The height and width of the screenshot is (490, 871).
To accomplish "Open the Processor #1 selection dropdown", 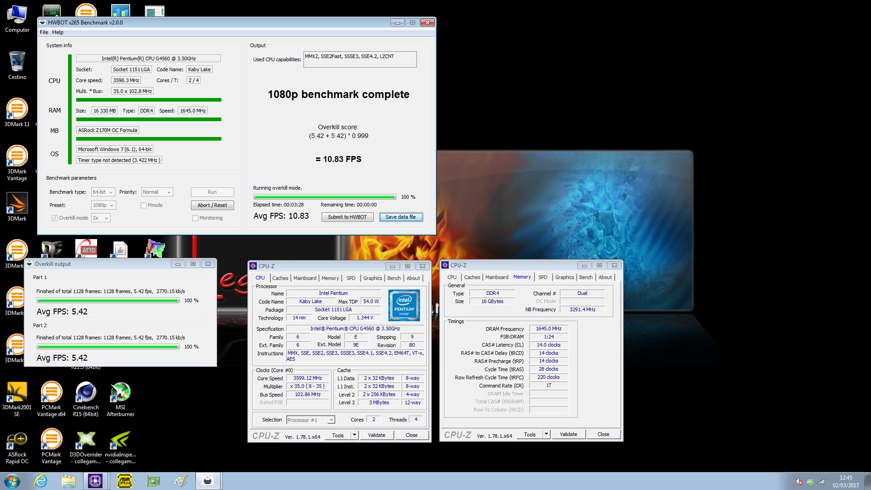I will [x=311, y=420].
